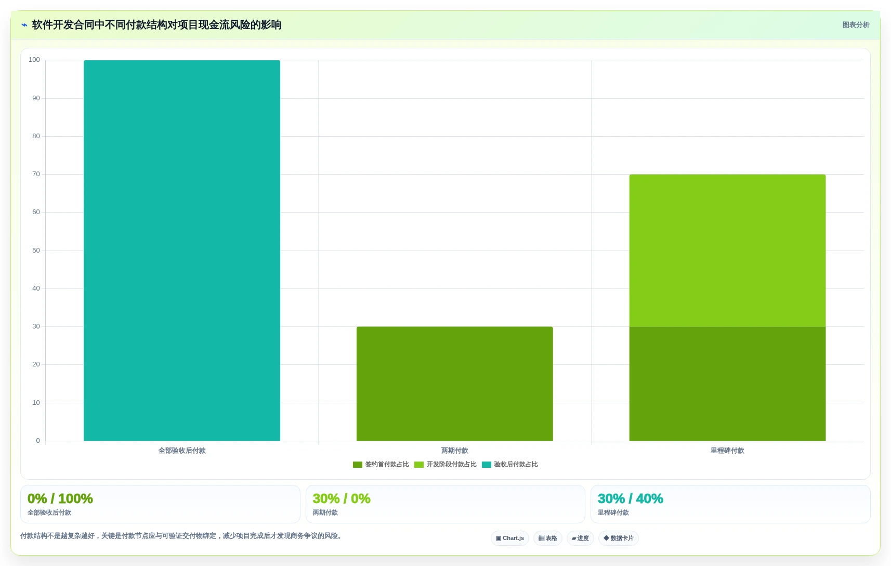
Task: Click the 数据卡片 tag pill
Action: 619,538
